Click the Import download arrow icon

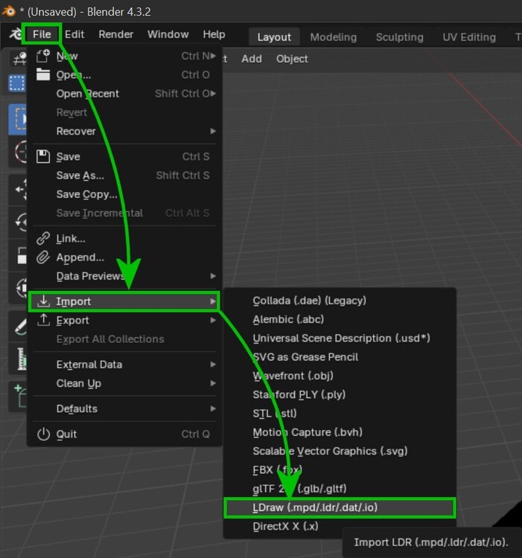coord(43,301)
